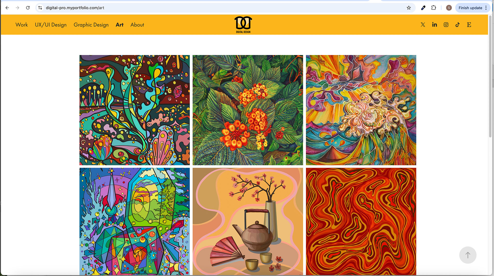Open the About page link

tap(137, 25)
